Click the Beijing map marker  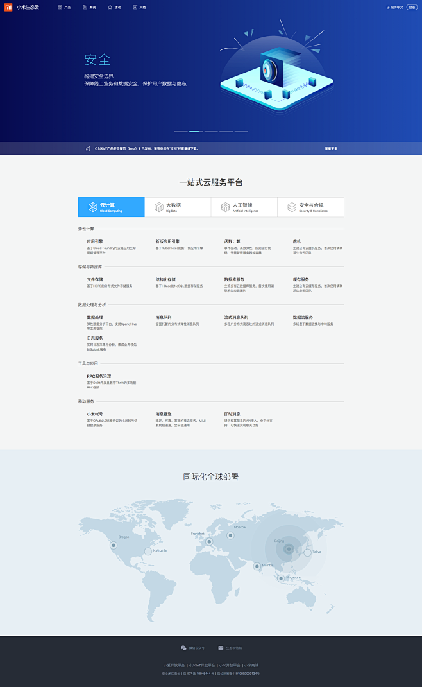(x=289, y=548)
